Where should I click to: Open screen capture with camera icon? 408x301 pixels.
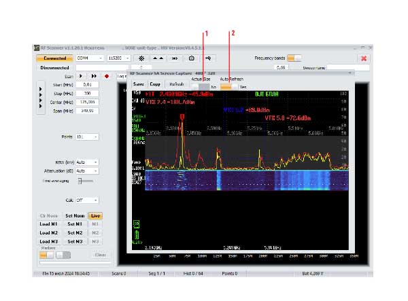[x=192, y=58]
